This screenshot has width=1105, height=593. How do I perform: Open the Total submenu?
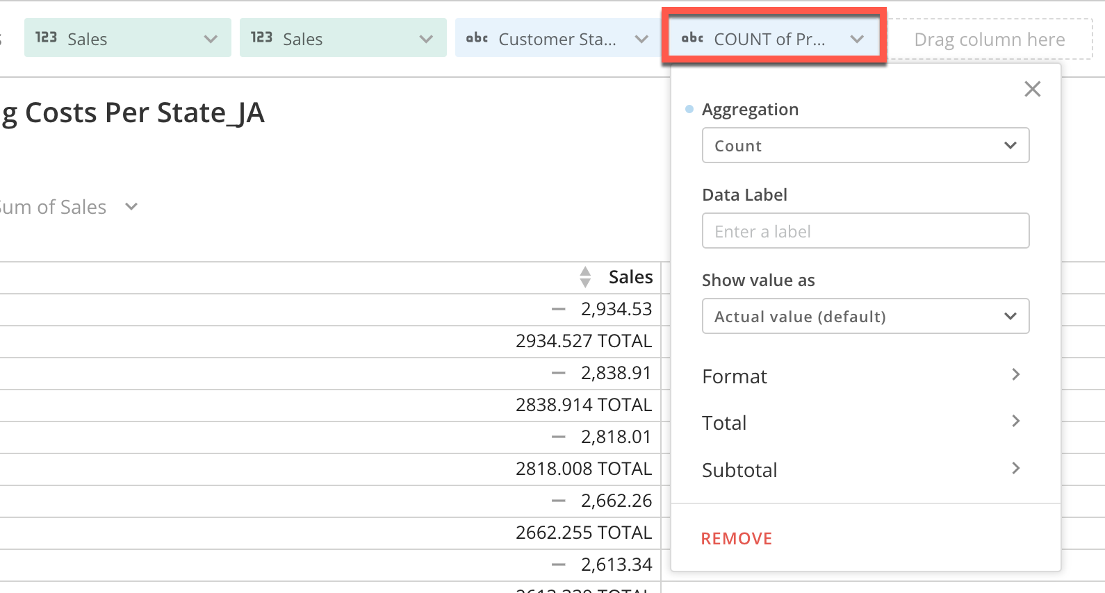pos(862,422)
